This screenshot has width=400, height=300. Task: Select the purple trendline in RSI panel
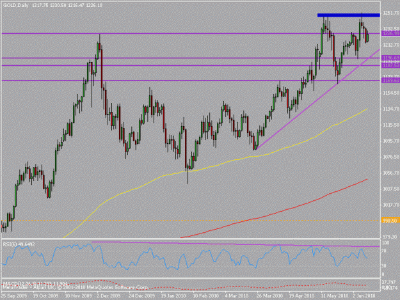pos(236,244)
